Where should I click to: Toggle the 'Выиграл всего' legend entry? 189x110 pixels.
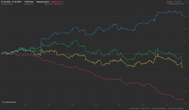click(x=134, y=108)
